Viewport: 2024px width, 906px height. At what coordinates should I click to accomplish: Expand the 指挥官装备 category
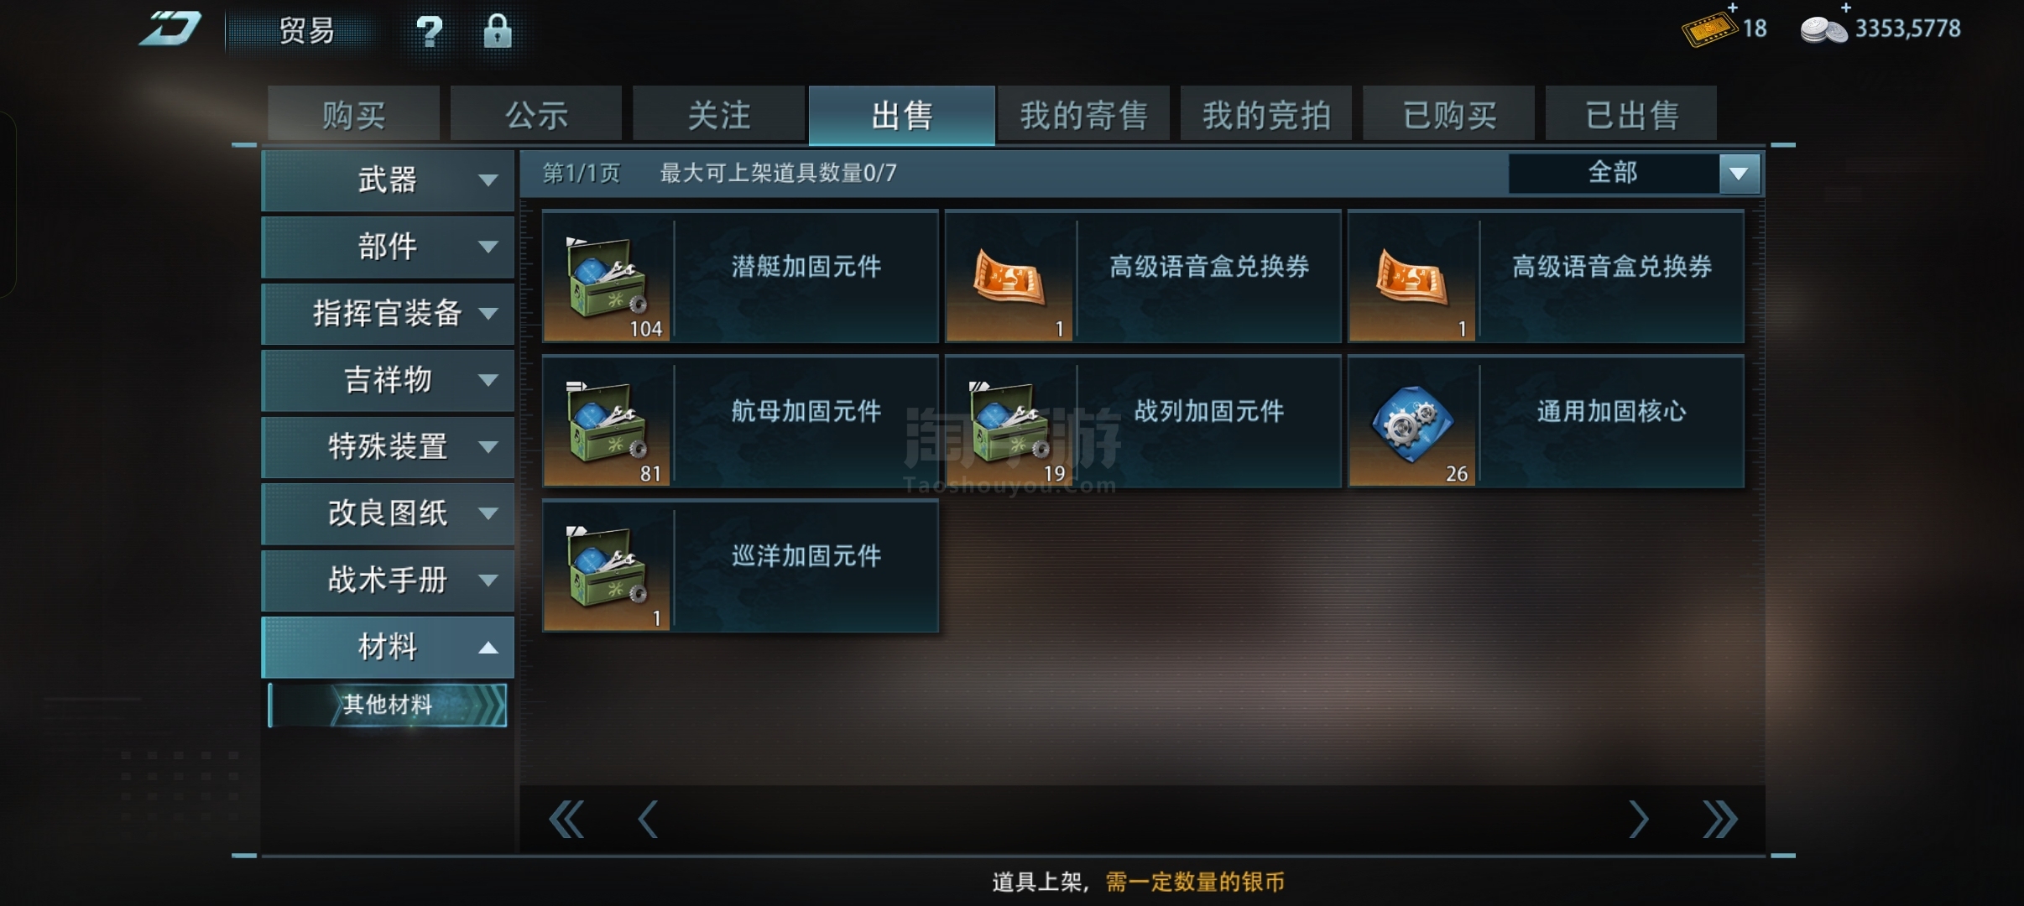388,314
